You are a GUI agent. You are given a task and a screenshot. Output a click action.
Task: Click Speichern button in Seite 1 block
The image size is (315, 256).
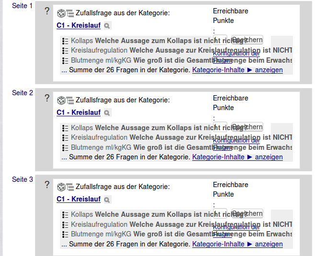tap(247, 40)
